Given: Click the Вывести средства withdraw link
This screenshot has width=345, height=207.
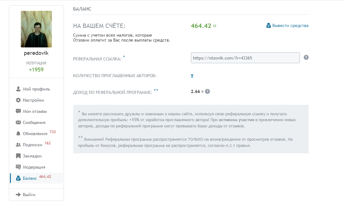Looking at the screenshot, I should click(x=290, y=26).
